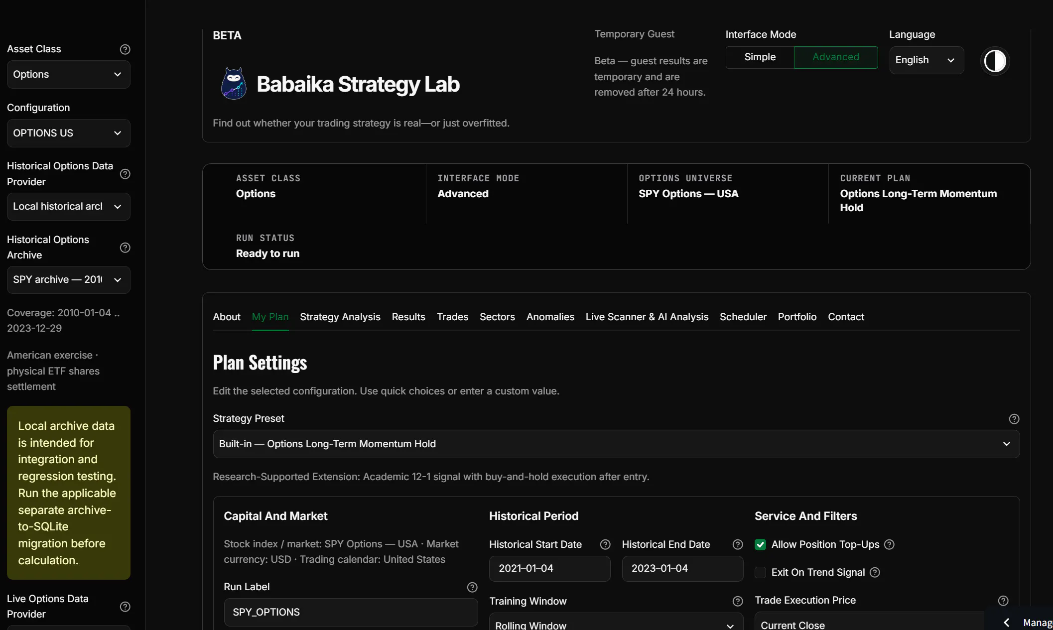Switch to the Sectors tab
Image resolution: width=1053 pixels, height=630 pixels.
click(x=497, y=317)
